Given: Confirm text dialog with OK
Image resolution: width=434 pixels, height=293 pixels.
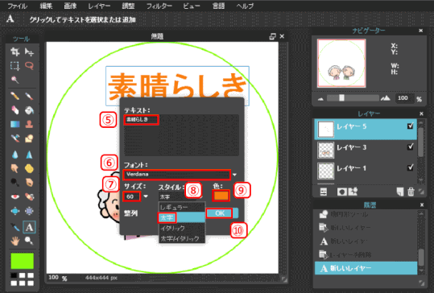Looking at the screenshot, I should 220,213.
